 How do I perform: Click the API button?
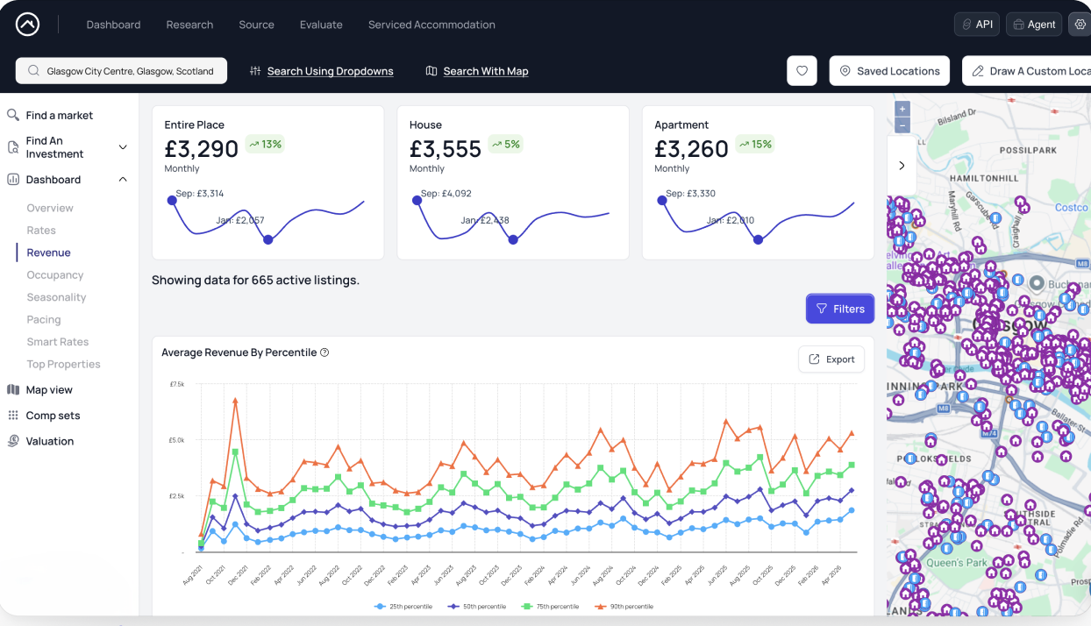tap(976, 25)
